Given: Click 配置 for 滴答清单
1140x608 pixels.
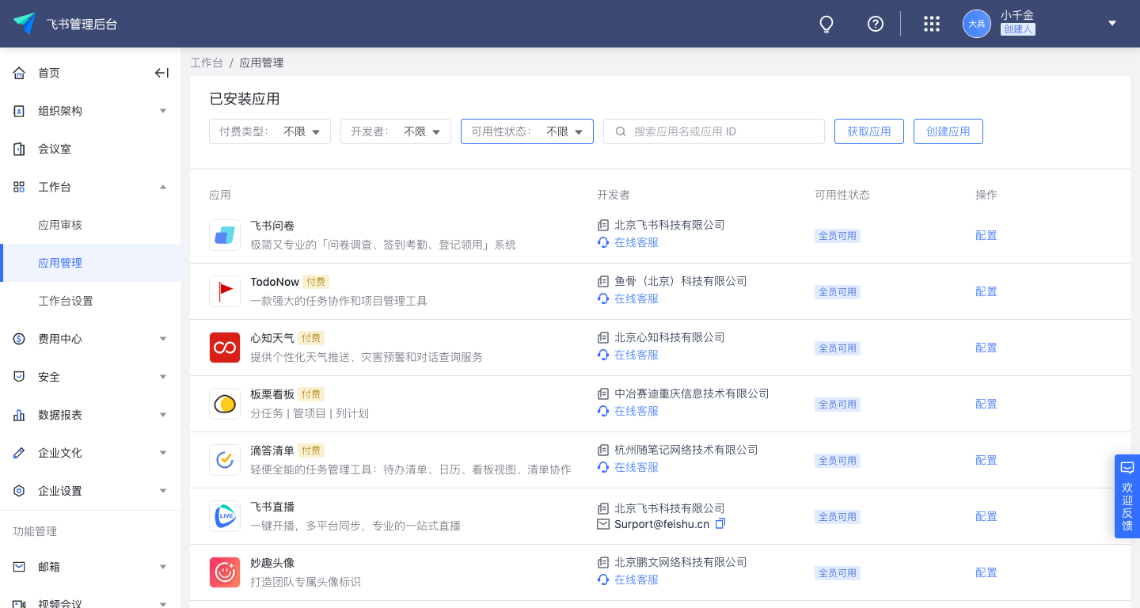Looking at the screenshot, I should tap(986, 460).
